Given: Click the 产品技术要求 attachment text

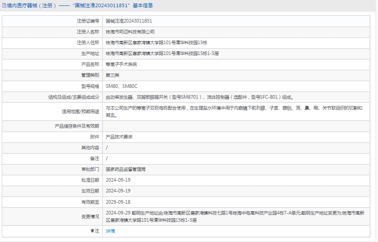Looking at the screenshot, I should coord(119,137).
